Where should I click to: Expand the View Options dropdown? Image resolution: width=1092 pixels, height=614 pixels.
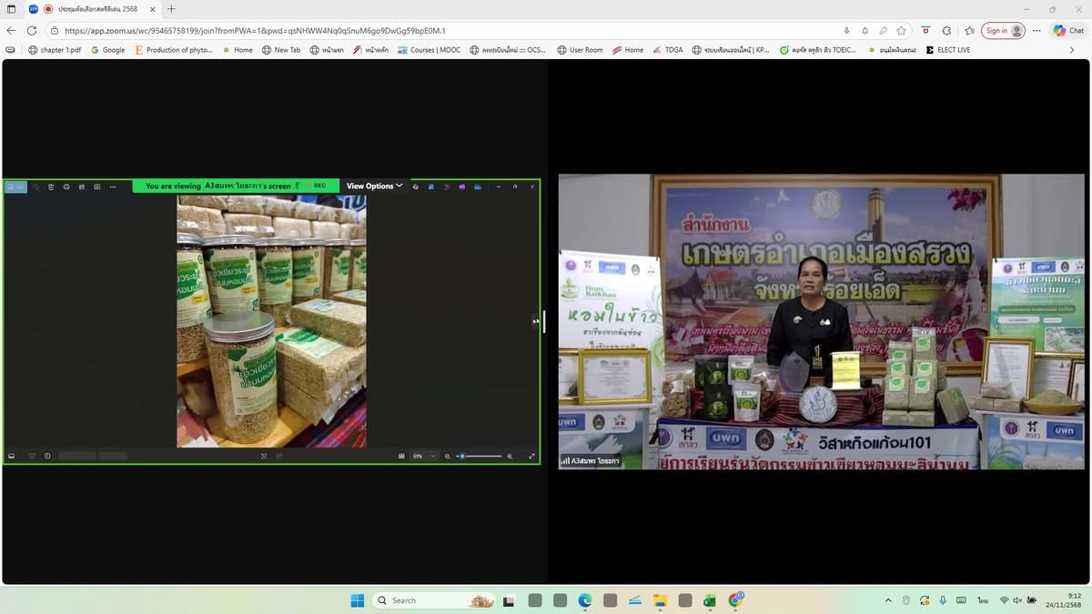374,186
